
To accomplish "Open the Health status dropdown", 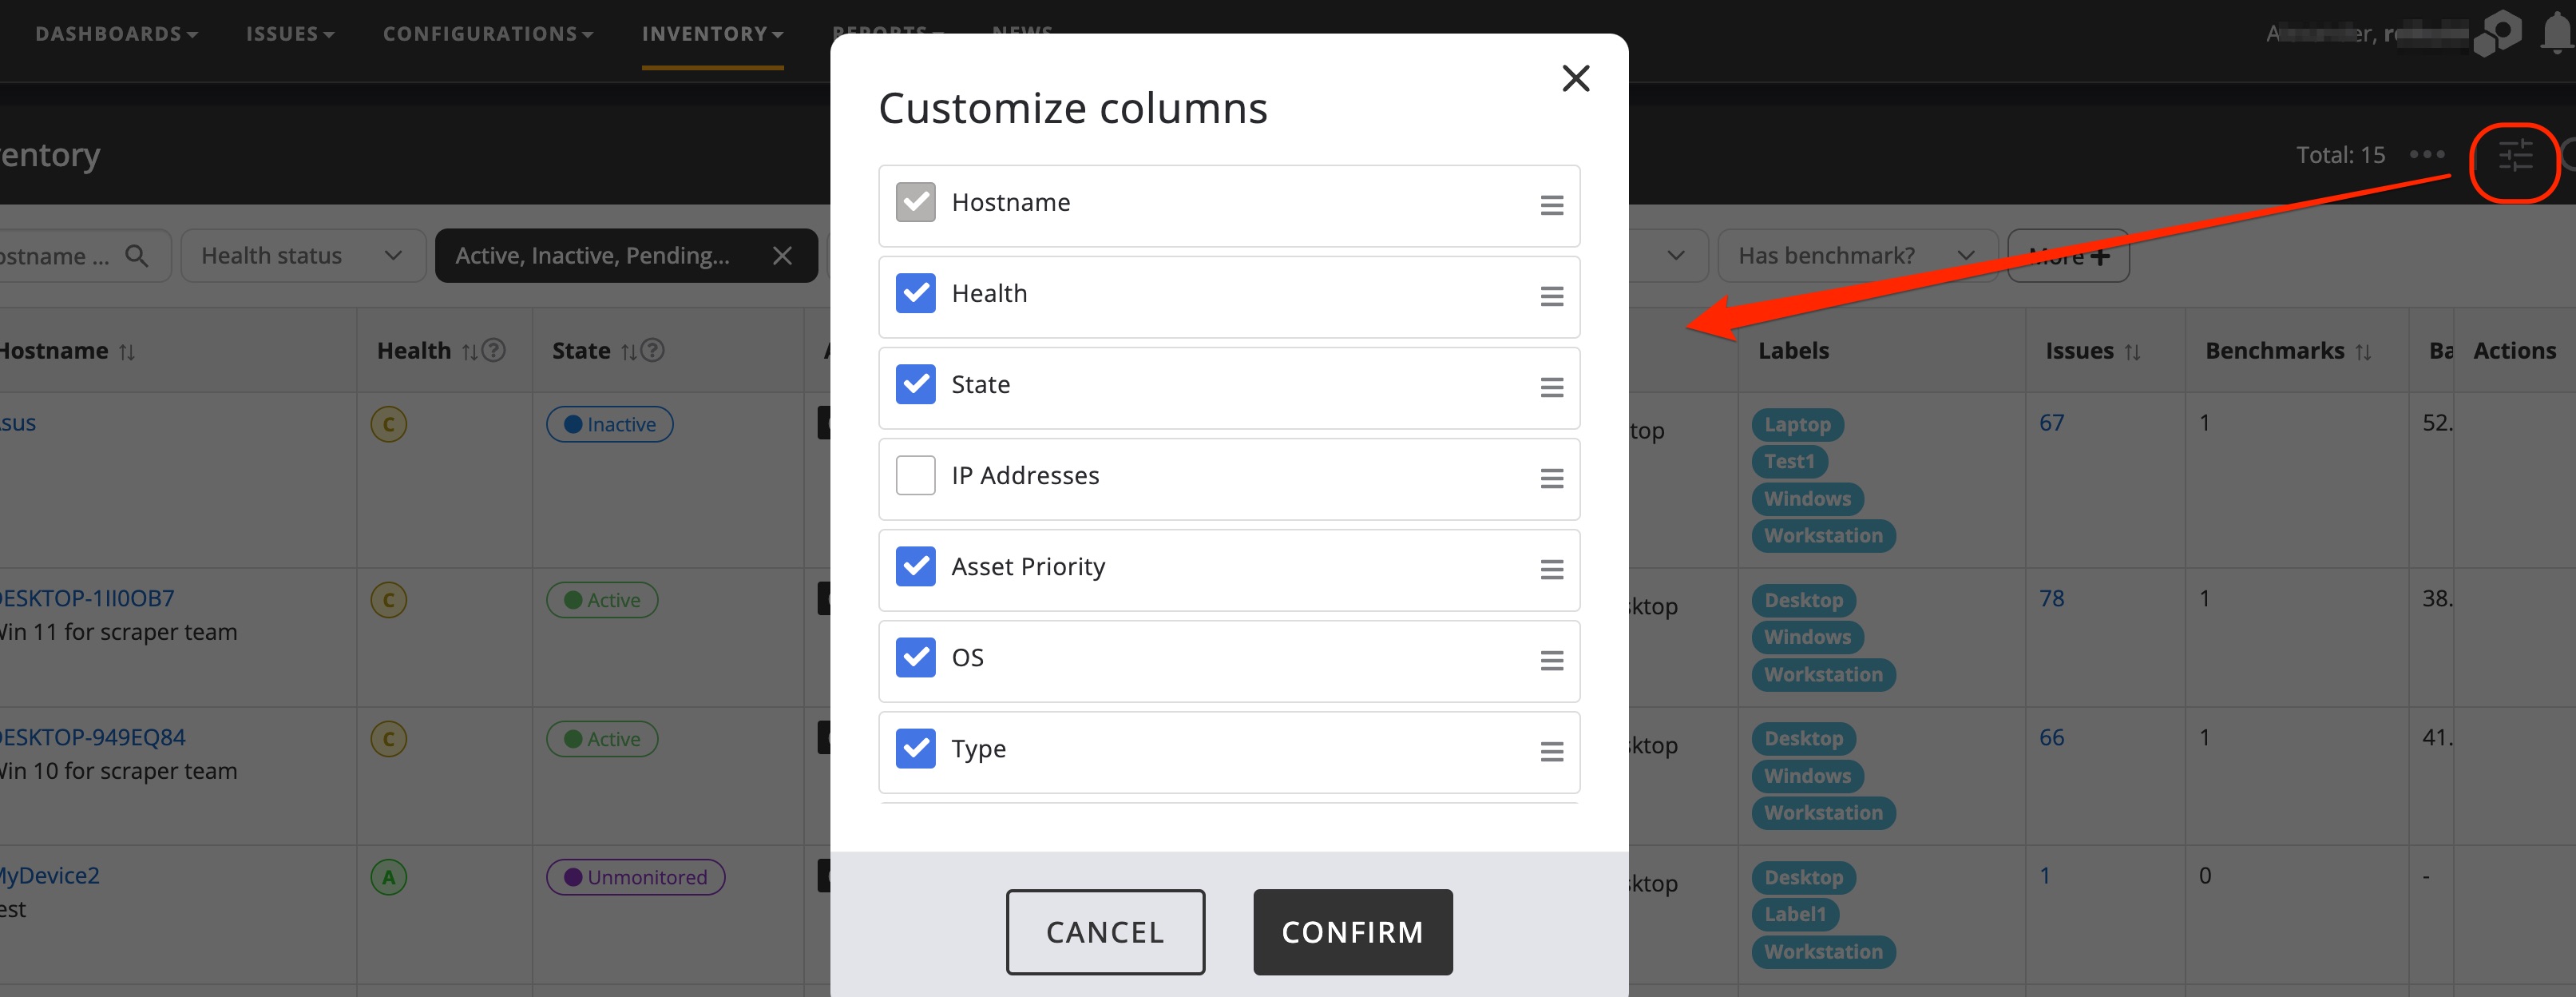I will (303, 255).
